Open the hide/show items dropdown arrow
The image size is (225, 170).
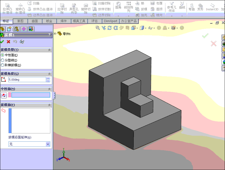(x=154, y=28)
